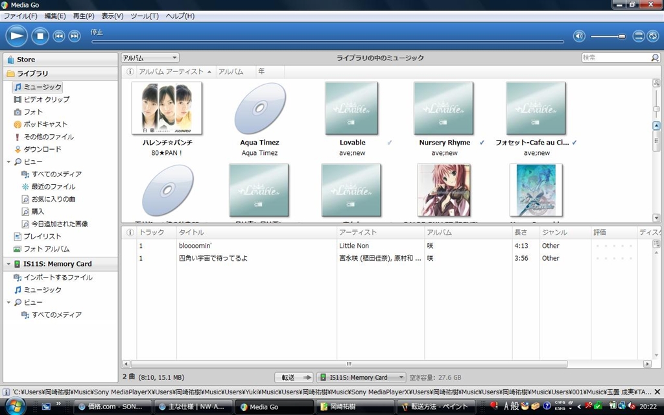This screenshot has height=415, width=664.
Task: Sort tracks by 長さ column
Action: (x=525, y=233)
